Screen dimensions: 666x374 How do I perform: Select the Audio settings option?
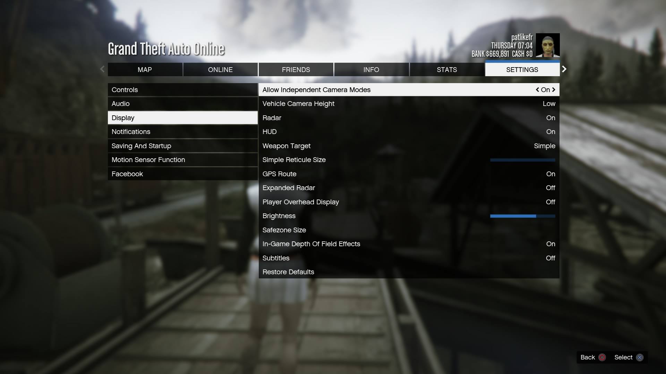coord(182,104)
